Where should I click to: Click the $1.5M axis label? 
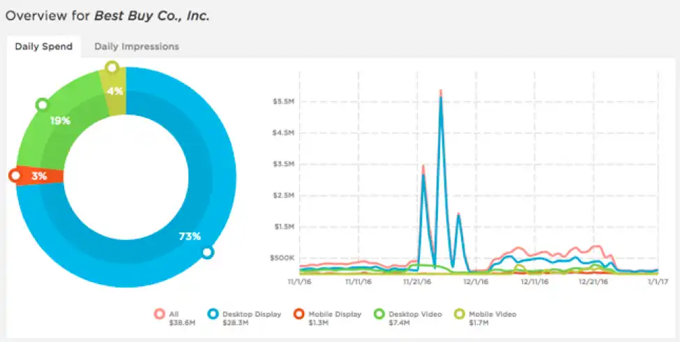[x=282, y=227]
